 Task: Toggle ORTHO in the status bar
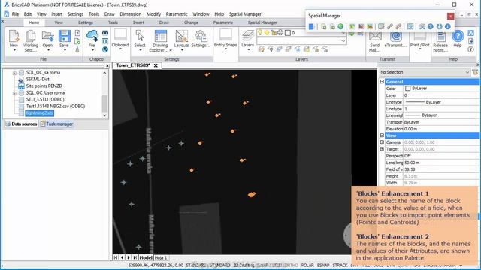click(x=291, y=265)
